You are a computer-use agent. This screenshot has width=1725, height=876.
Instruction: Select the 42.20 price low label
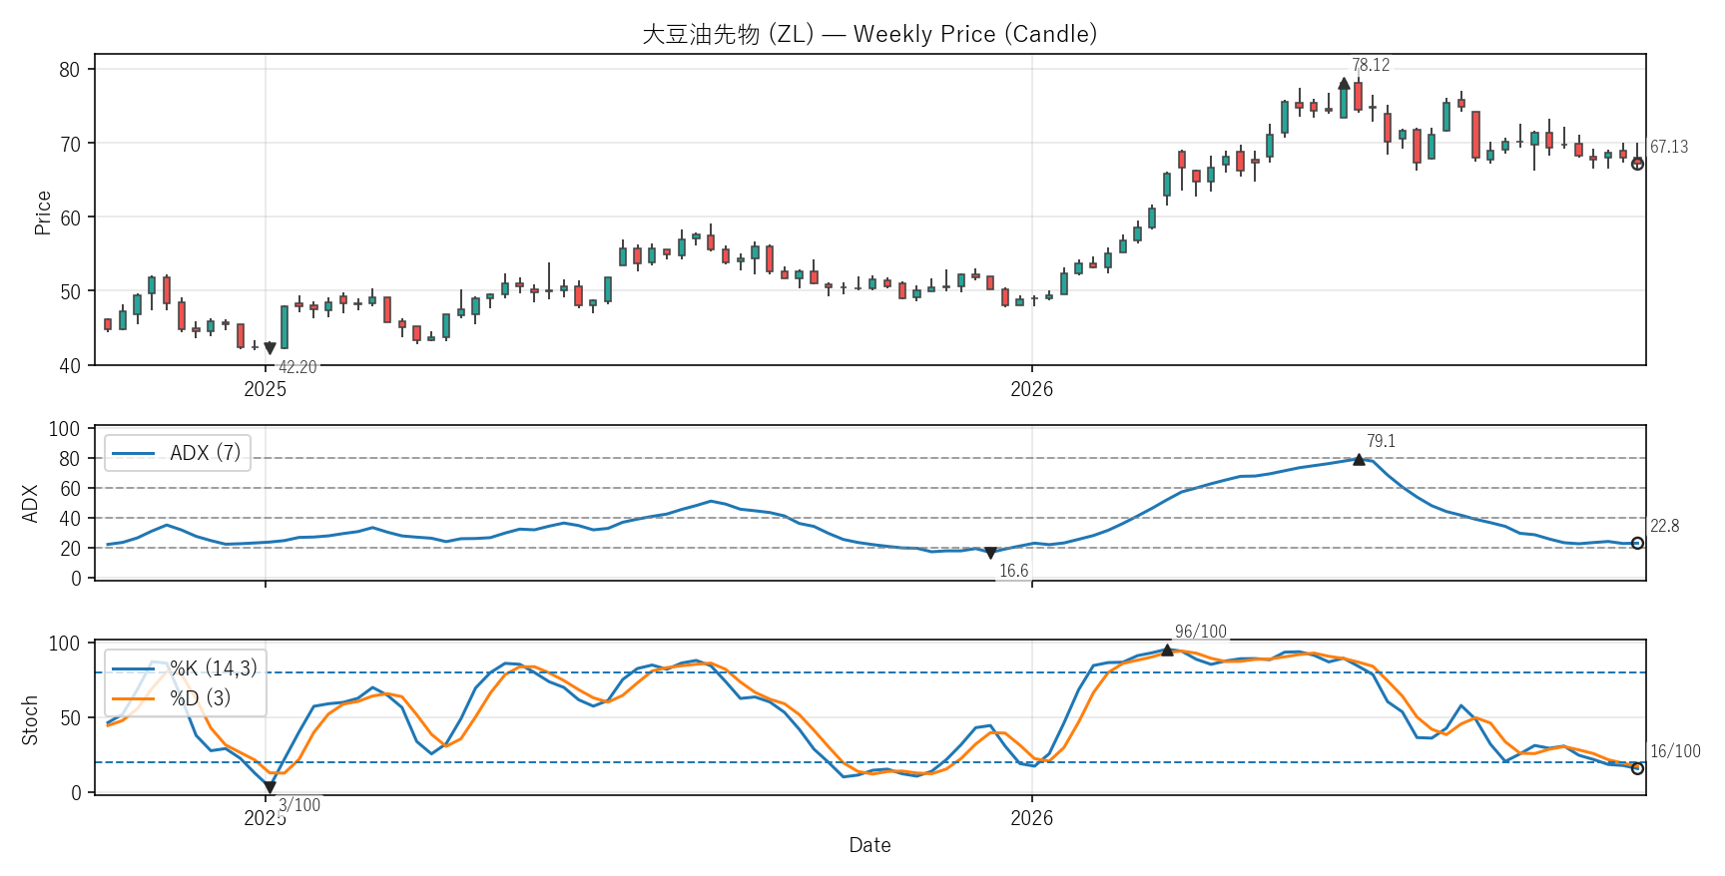297,367
